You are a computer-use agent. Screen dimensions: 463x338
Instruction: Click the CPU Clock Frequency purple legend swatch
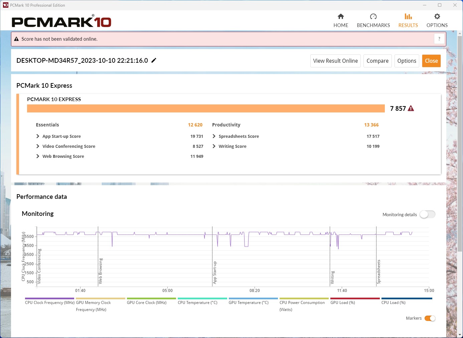[x=49, y=298]
